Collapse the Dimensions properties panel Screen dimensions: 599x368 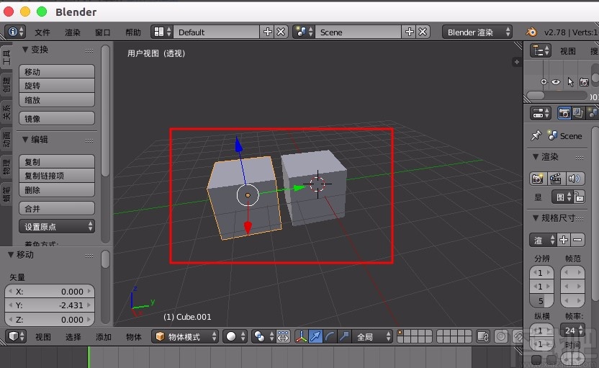pyautogui.click(x=536, y=217)
